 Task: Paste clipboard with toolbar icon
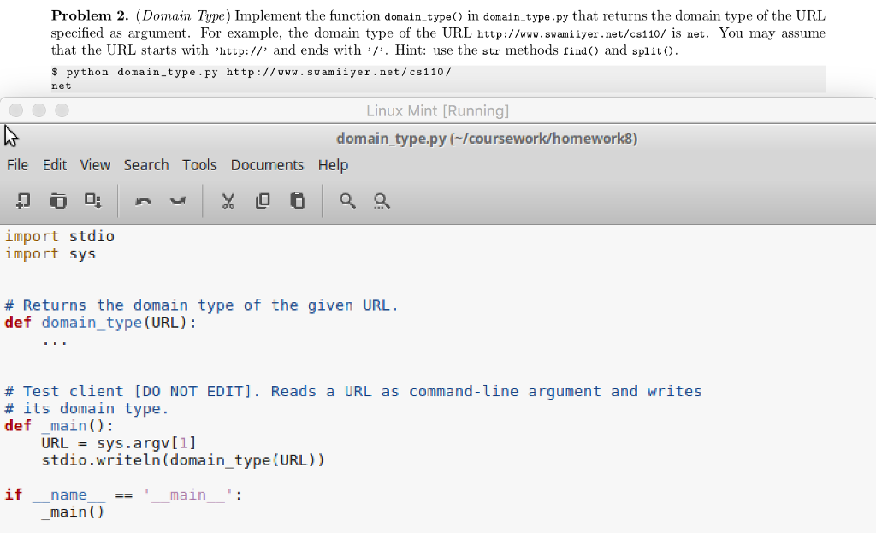click(x=297, y=200)
